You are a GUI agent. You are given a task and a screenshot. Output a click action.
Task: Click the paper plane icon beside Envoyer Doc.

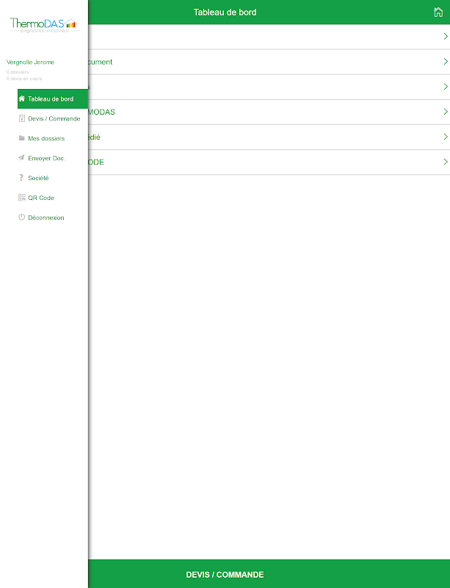click(x=21, y=157)
